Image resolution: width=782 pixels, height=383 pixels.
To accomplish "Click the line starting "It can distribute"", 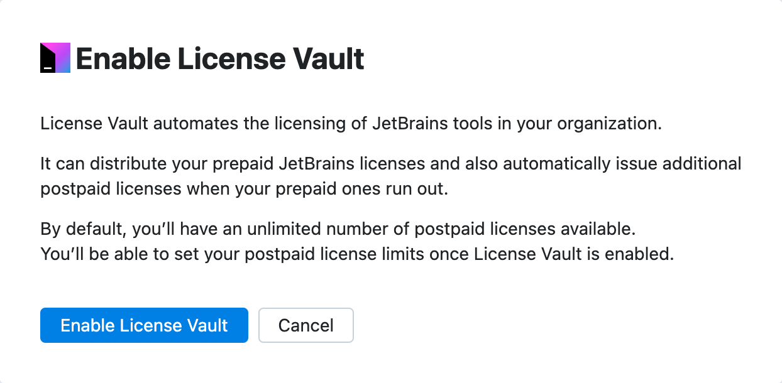I will (x=390, y=164).
